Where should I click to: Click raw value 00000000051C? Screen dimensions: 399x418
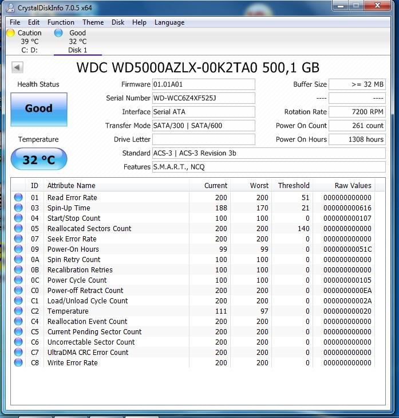(347, 249)
